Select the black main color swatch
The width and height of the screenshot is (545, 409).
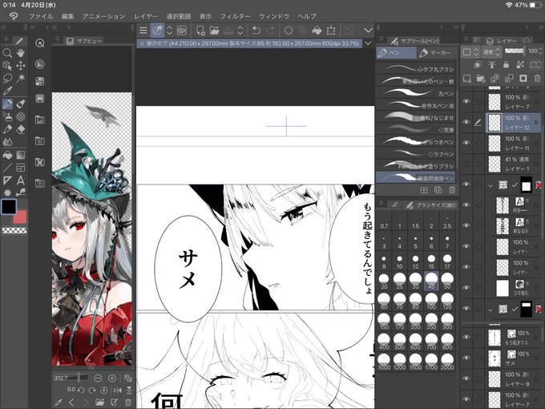coord(9,207)
